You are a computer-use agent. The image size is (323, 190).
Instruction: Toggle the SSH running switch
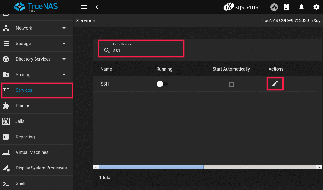click(x=162, y=84)
